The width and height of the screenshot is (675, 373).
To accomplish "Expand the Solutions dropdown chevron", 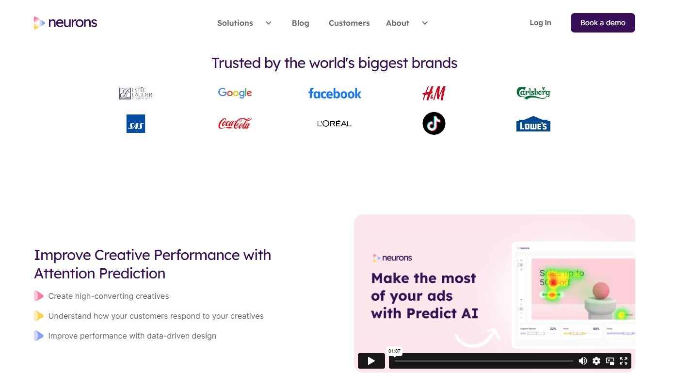I will [268, 23].
